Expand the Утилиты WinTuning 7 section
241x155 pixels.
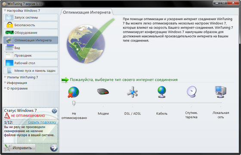point(5,77)
